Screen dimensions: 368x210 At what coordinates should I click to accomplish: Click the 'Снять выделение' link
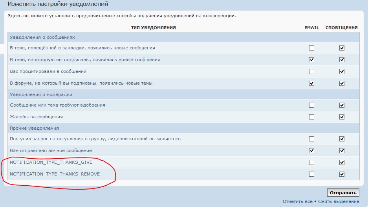click(x=338, y=201)
